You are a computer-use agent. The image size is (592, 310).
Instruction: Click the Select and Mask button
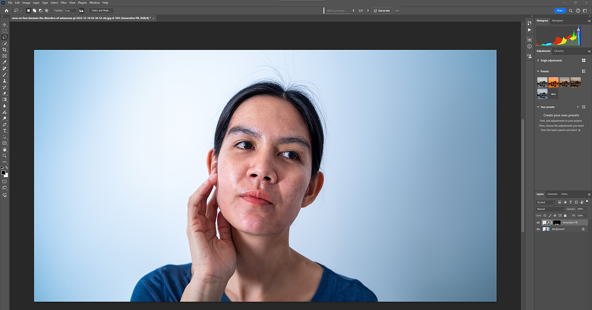[x=102, y=10]
